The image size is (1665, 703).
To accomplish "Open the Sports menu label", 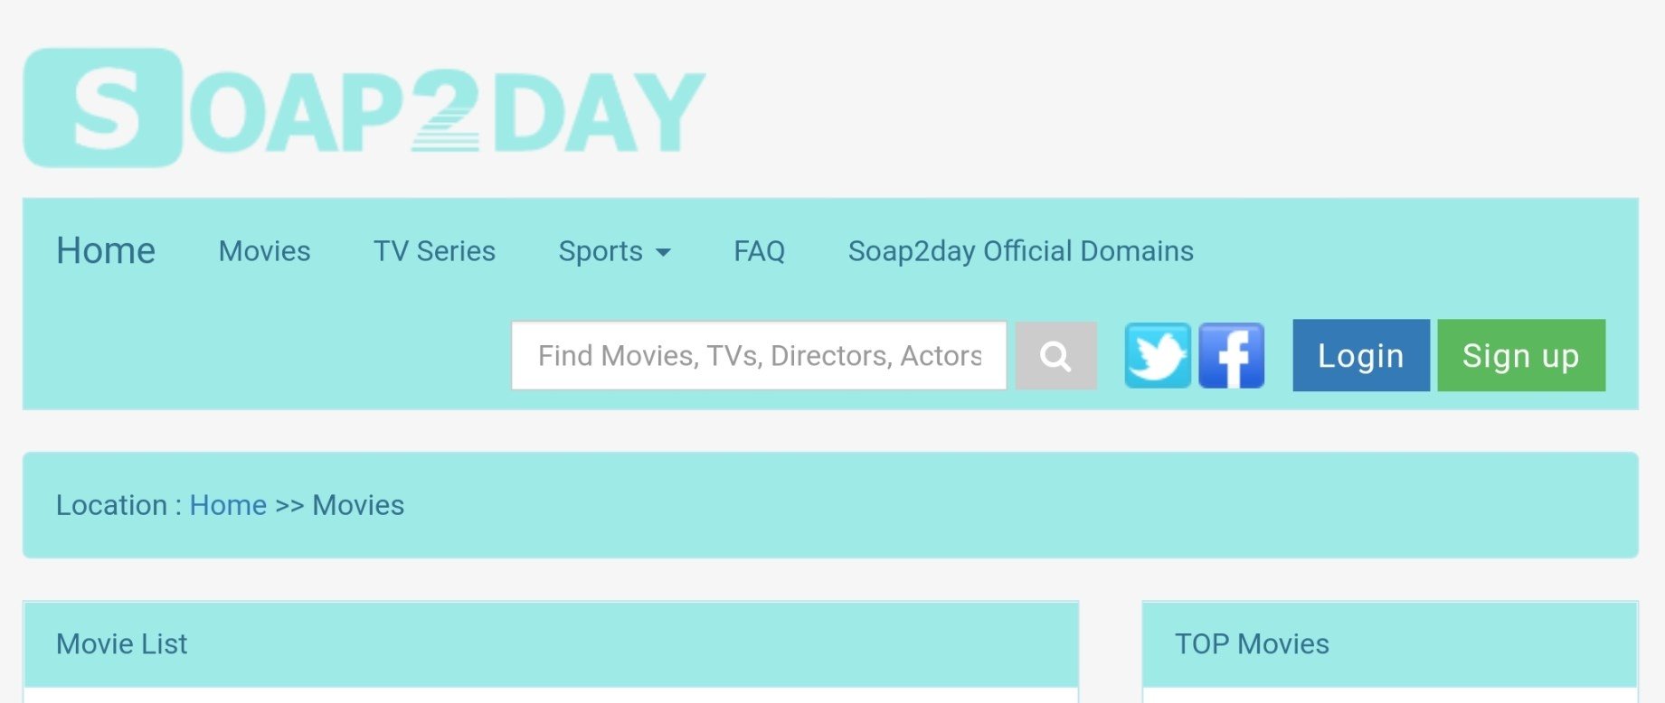I will tap(601, 251).
